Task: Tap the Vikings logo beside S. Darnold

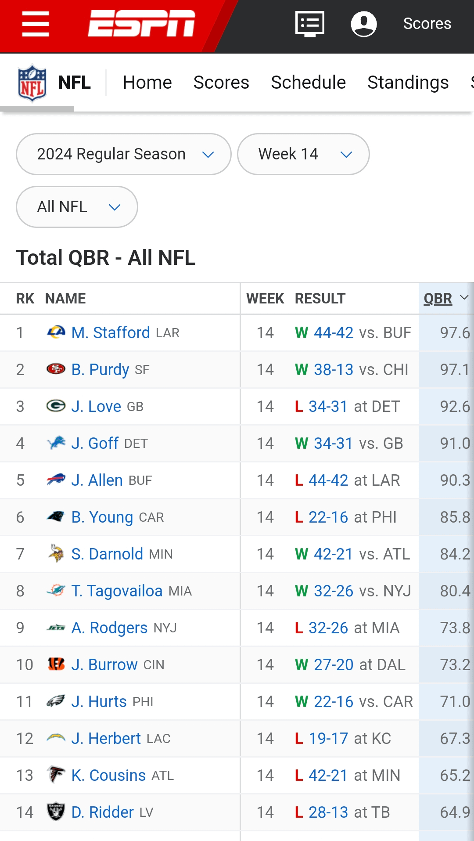Action: click(56, 554)
